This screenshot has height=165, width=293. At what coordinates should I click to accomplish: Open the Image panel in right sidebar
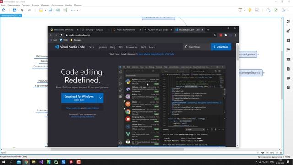click(288, 40)
